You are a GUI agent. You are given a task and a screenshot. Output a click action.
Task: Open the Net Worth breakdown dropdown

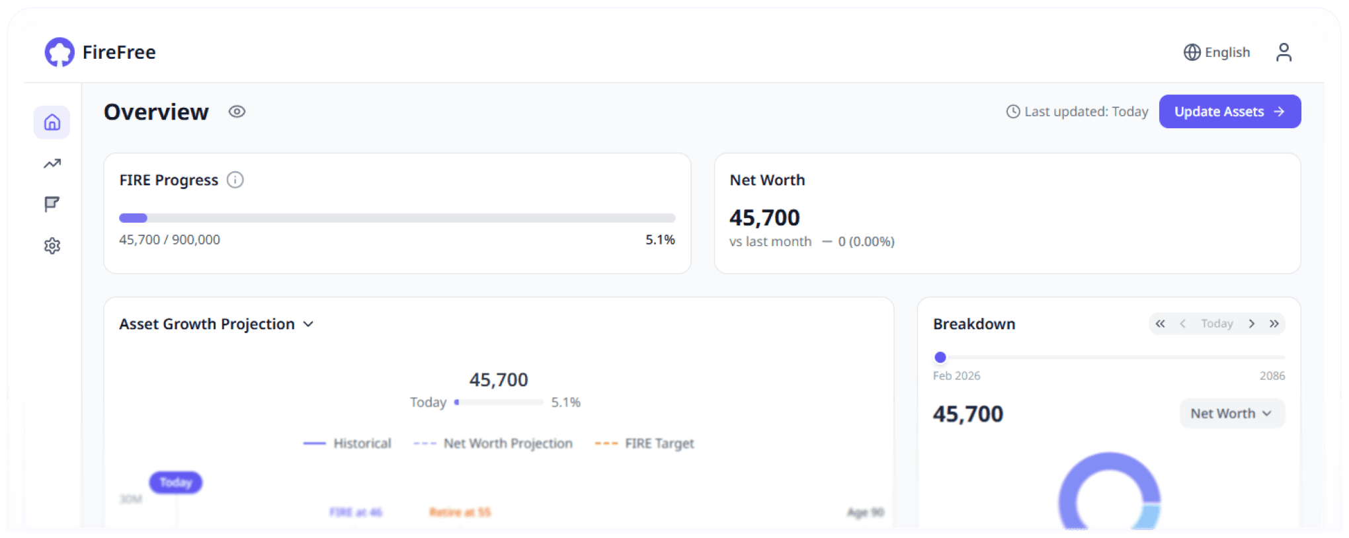(1232, 414)
